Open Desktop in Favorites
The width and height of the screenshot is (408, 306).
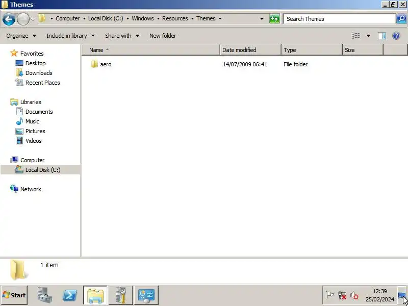click(x=35, y=63)
